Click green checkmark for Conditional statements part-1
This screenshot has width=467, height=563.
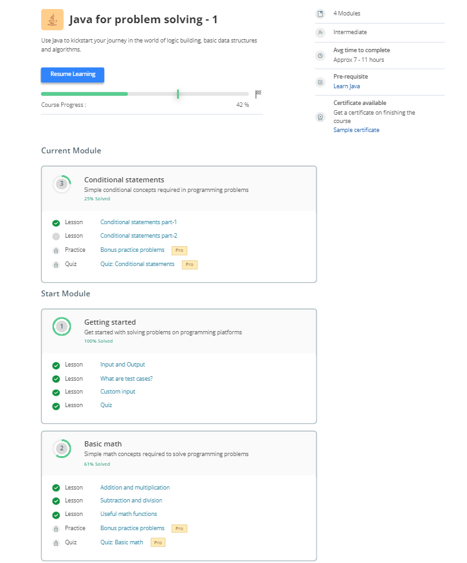[56, 223]
